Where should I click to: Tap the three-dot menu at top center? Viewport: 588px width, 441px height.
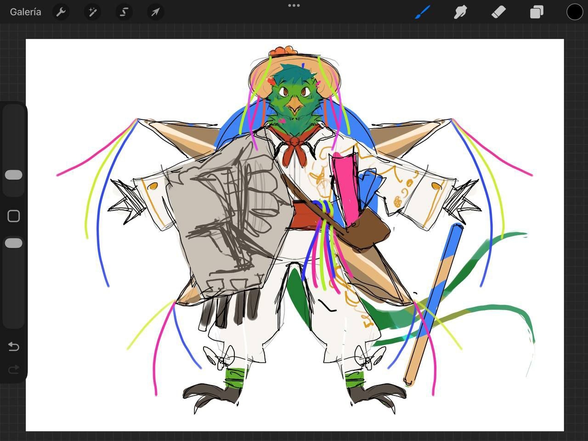click(294, 6)
